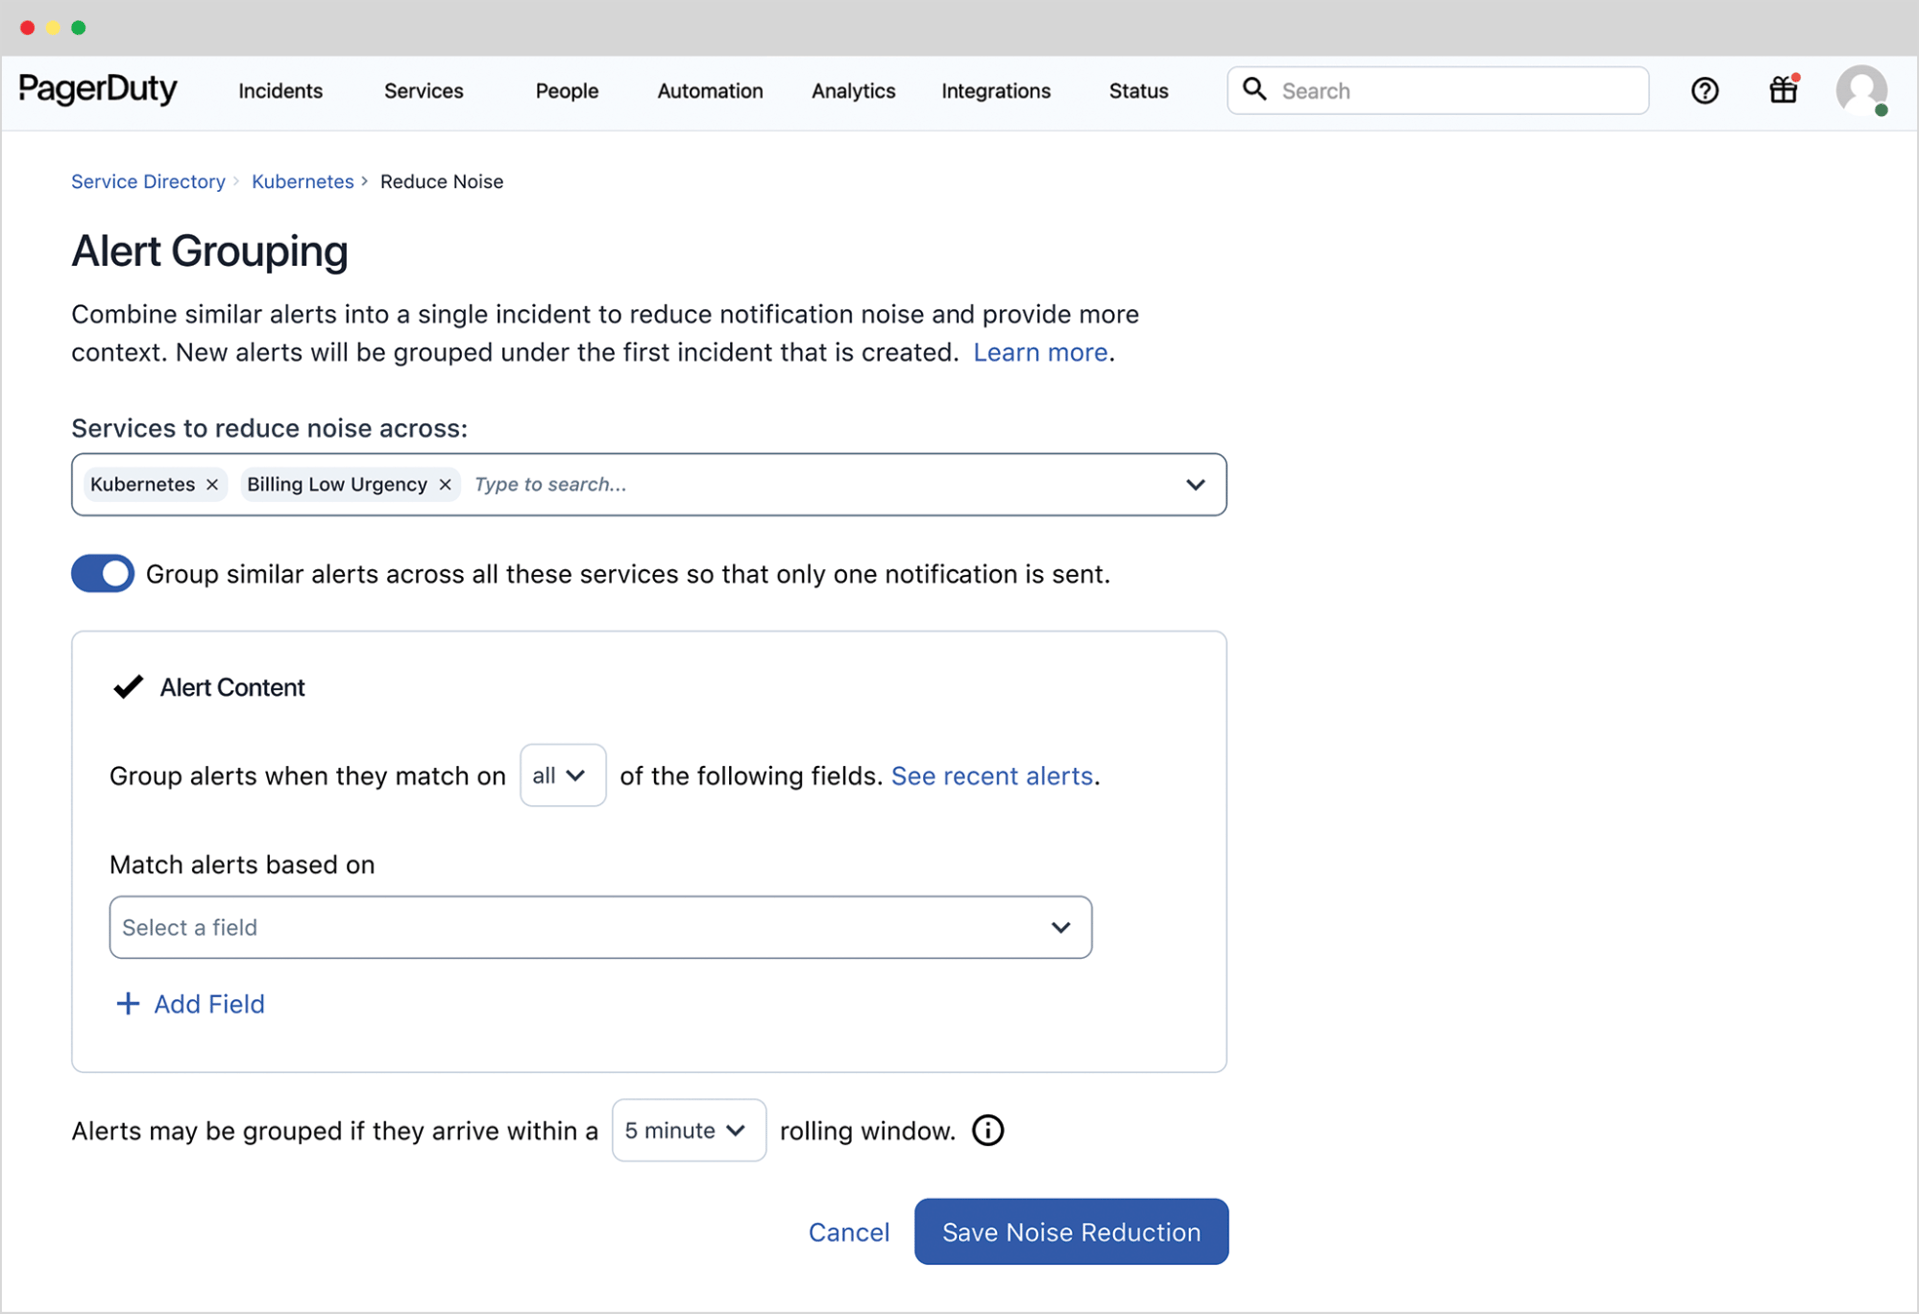
Task: Click the user avatar profile icon
Action: [x=1861, y=90]
